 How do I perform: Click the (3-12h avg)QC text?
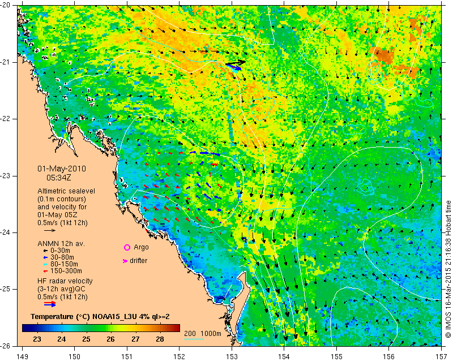pyautogui.click(x=61, y=289)
